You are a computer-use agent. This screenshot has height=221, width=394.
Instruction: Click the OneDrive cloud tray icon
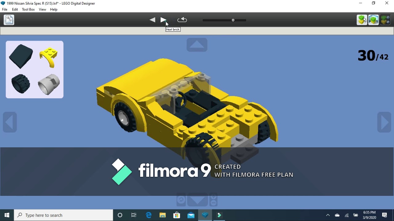pos(337,215)
